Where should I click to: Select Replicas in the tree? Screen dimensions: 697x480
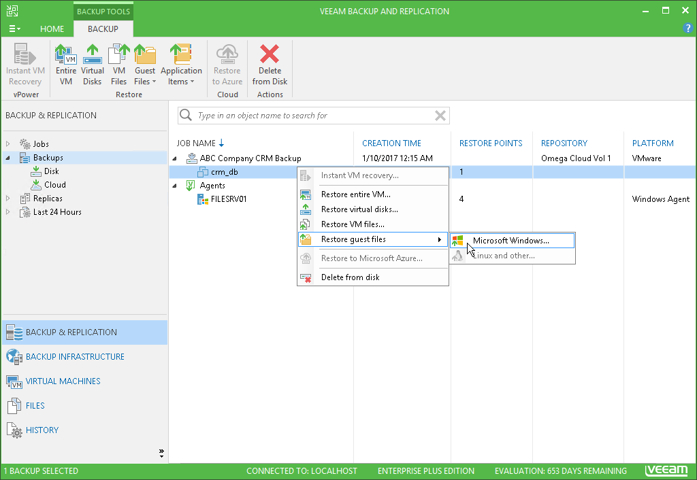tap(48, 199)
